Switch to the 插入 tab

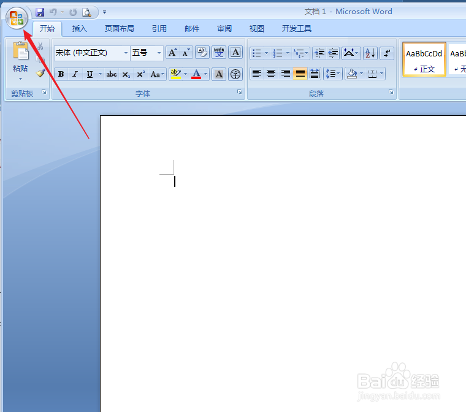[79, 29]
